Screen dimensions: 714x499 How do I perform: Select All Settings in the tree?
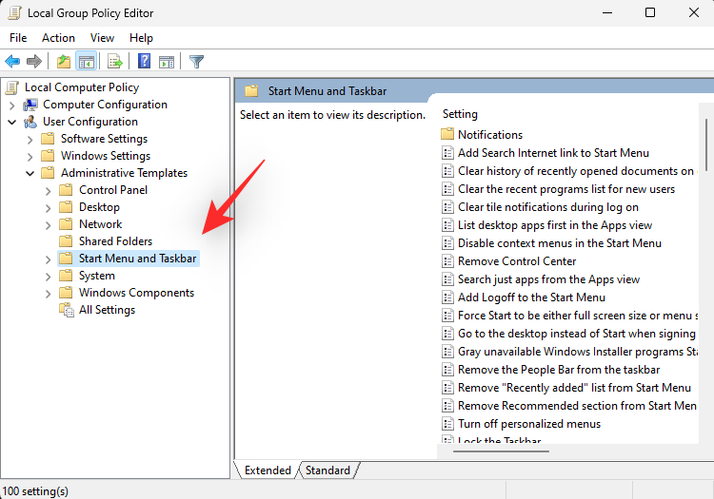click(107, 310)
